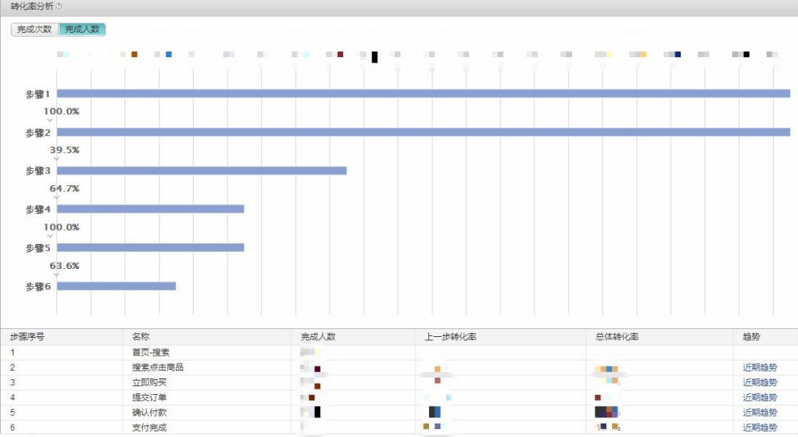Click the 步骤序号 column header
This screenshot has height=437, width=798.
click(x=27, y=337)
